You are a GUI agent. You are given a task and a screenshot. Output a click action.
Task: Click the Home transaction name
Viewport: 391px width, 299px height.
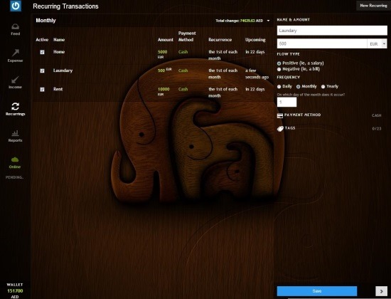pyautogui.click(x=59, y=52)
